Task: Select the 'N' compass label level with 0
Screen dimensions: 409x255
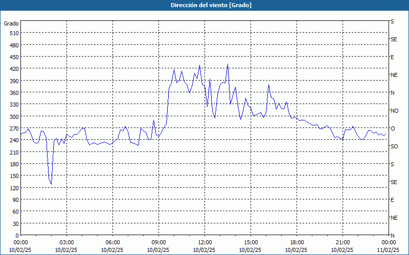Action: point(392,236)
